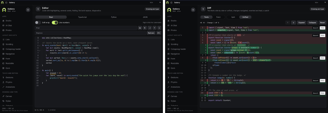Screen dimensions: 328x113
Task: Go to Lists in the Editor window sidebar
Action: (16, 39)
